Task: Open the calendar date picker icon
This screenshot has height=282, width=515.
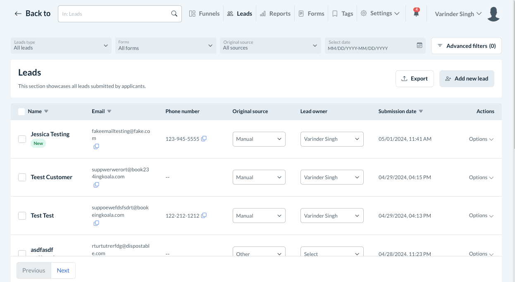Action: point(420,45)
